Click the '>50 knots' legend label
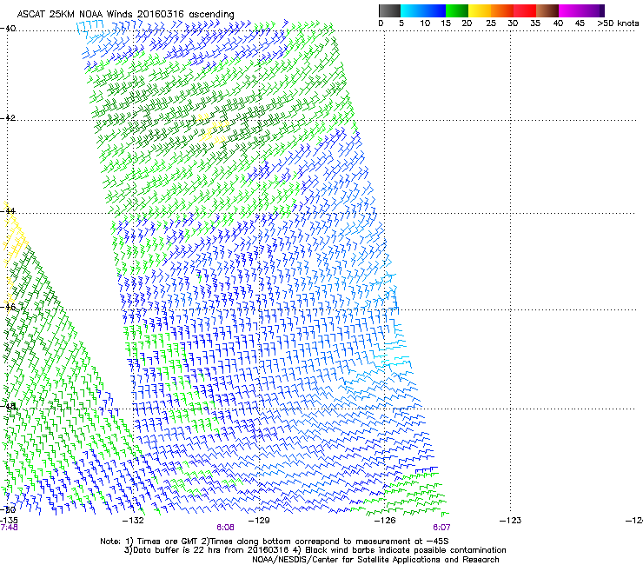Image resolution: width=643 pixels, height=565 pixels. pyautogui.click(x=618, y=23)
